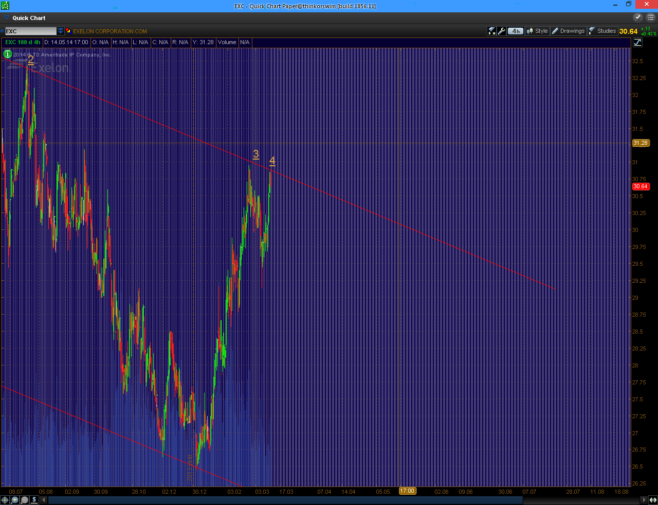Click the 18.08 date axis label
Screen dimensions: 658x505
pos(622,492)
